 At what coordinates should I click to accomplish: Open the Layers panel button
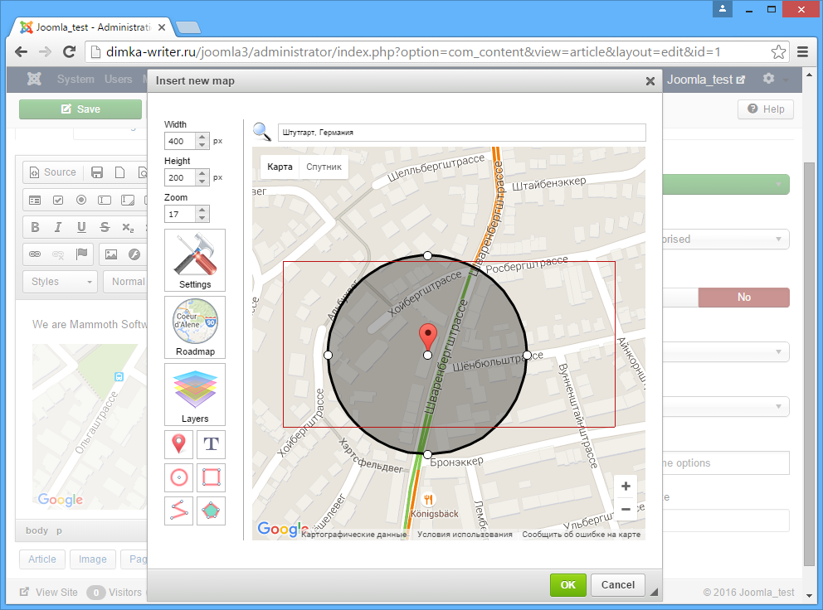tap(195, 395)
